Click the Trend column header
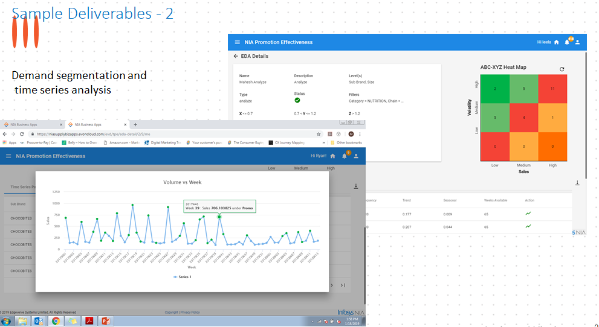The width and height of the screenshot is (599, 327). pyautogui.click(x=406, y=200)
